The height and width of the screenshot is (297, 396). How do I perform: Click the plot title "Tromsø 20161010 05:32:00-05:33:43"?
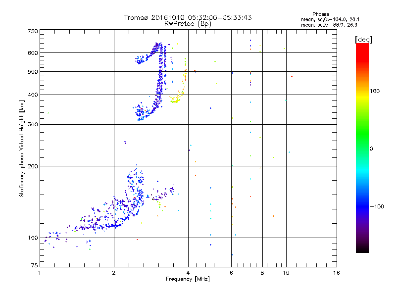point(188,17)
